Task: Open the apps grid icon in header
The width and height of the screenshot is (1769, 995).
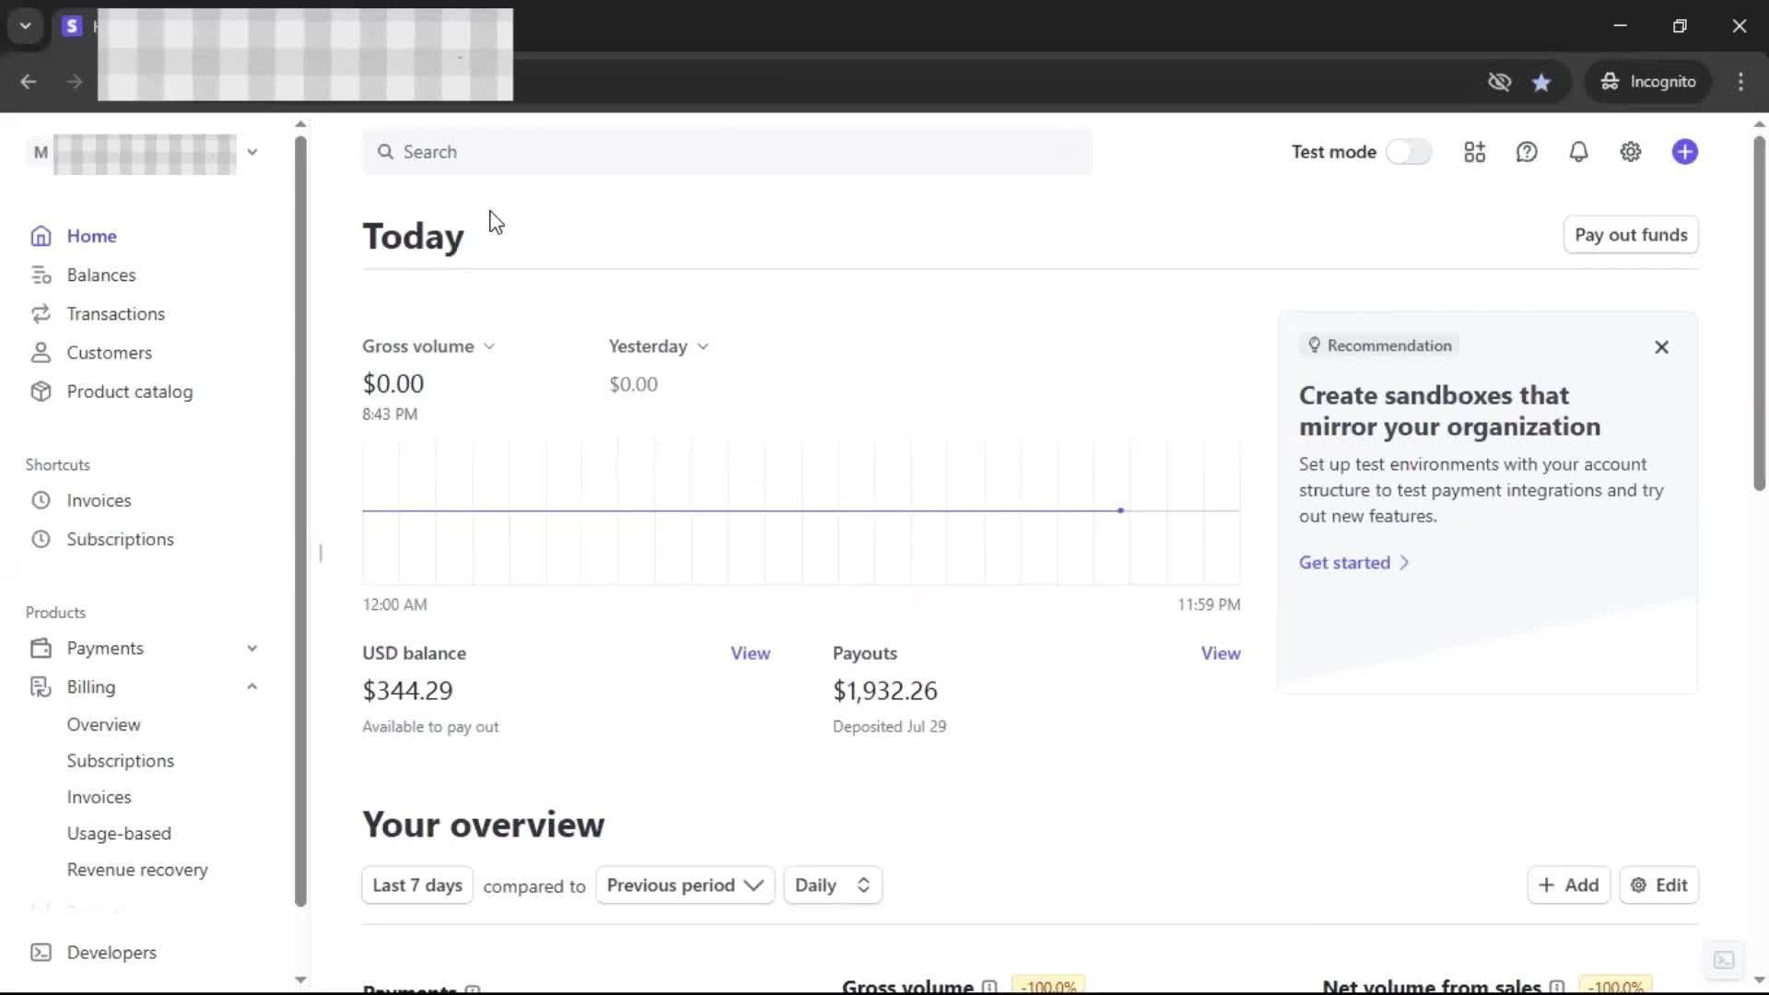Action: [1474, 152]
